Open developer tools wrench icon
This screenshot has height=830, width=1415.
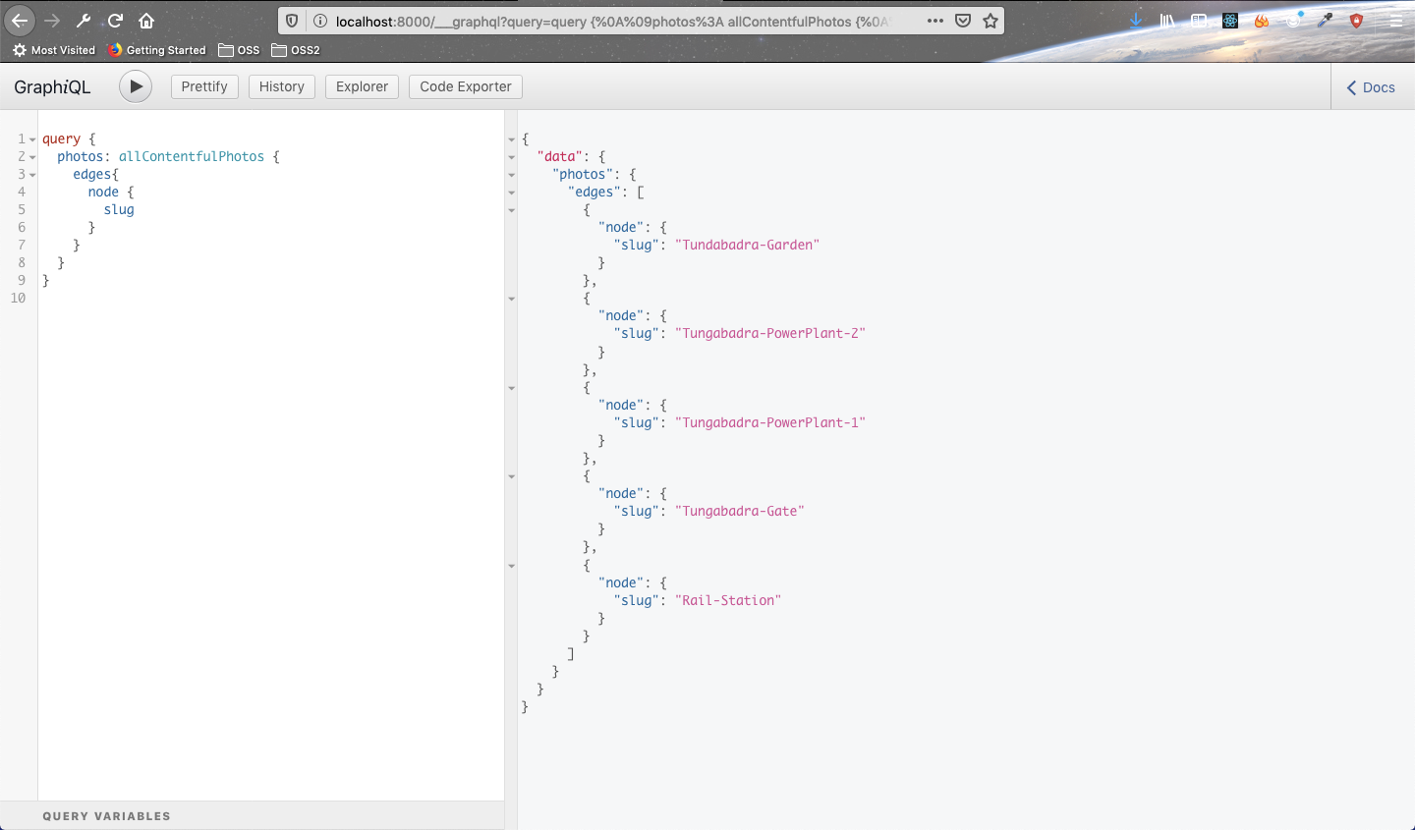point(84,21)
